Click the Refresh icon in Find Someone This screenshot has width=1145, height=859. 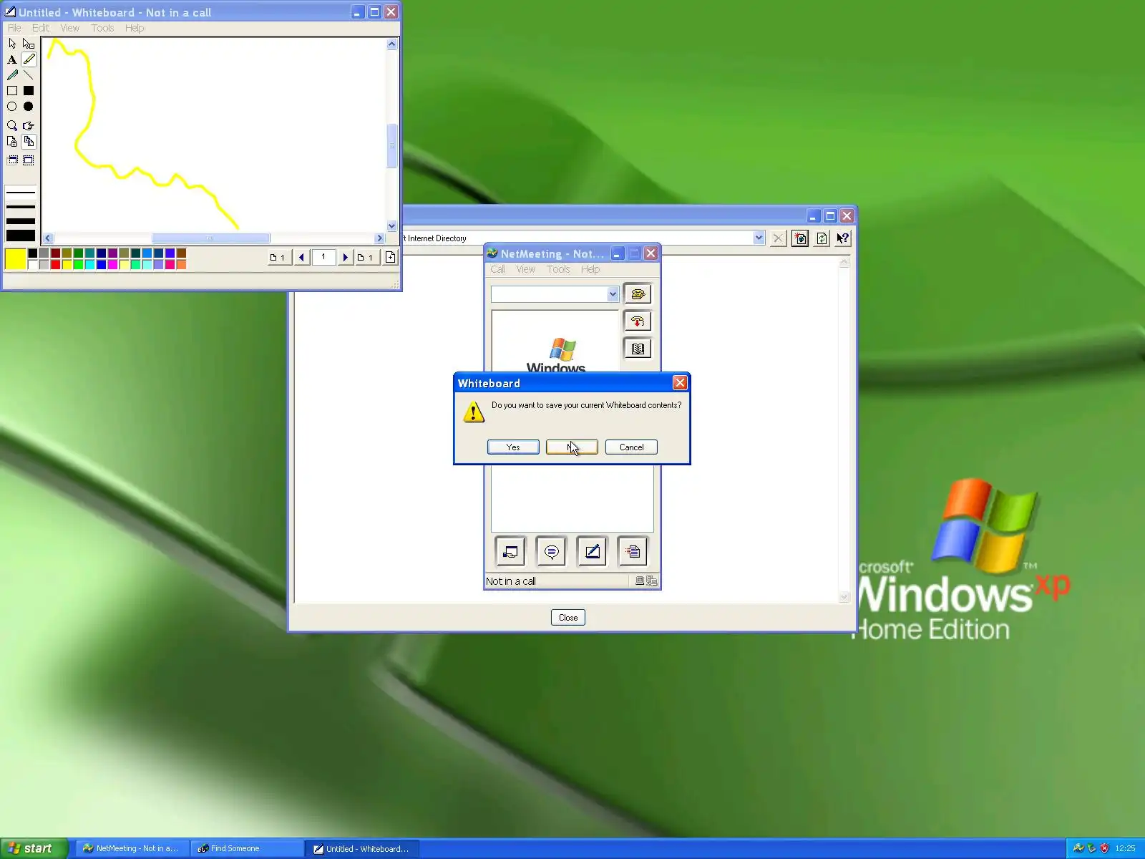(822, 238)
